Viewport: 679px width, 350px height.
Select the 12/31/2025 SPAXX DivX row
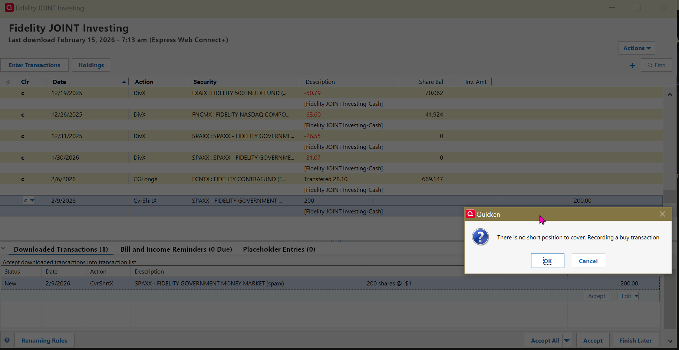[x=331, y=136]
